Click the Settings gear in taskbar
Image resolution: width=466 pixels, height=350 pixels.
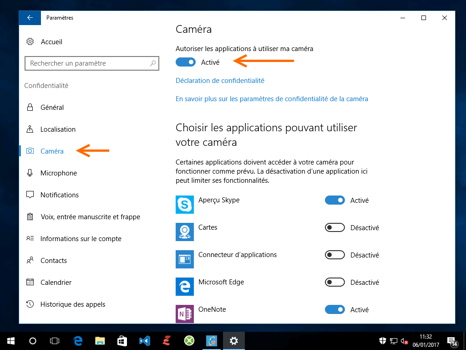coord(234,341)
